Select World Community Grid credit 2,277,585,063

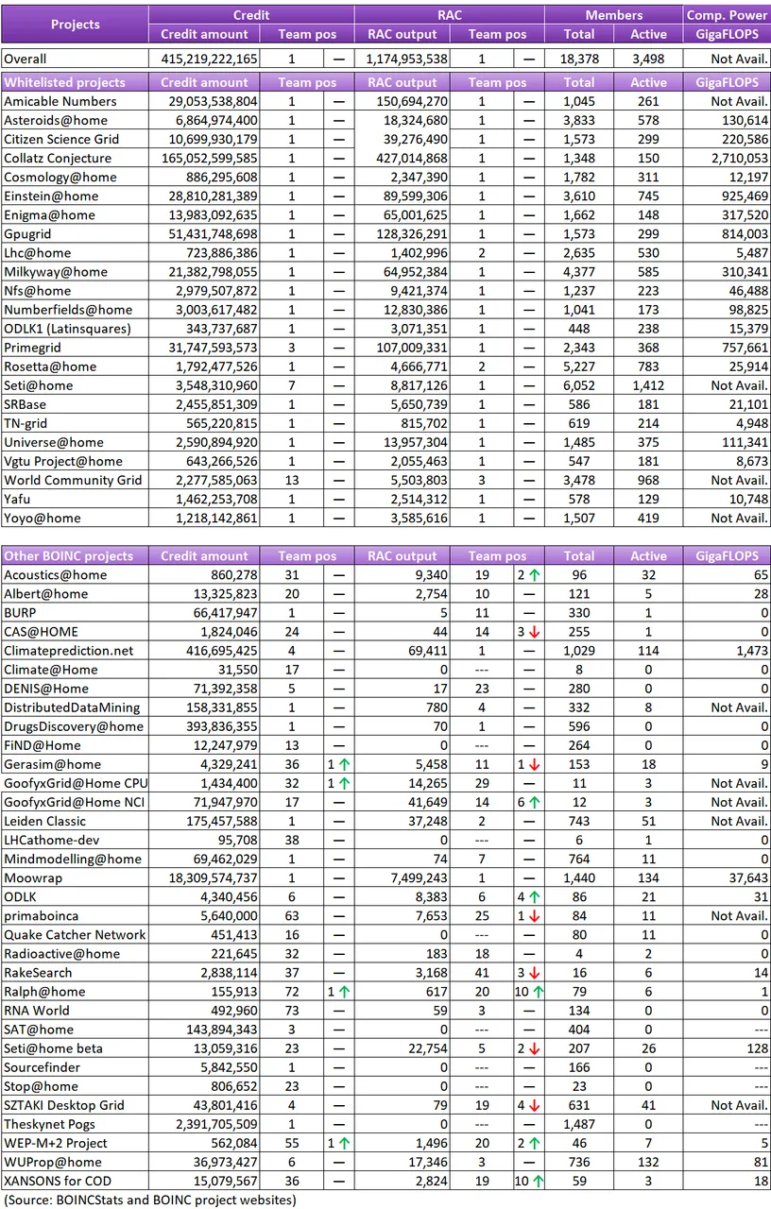[213, 480]
